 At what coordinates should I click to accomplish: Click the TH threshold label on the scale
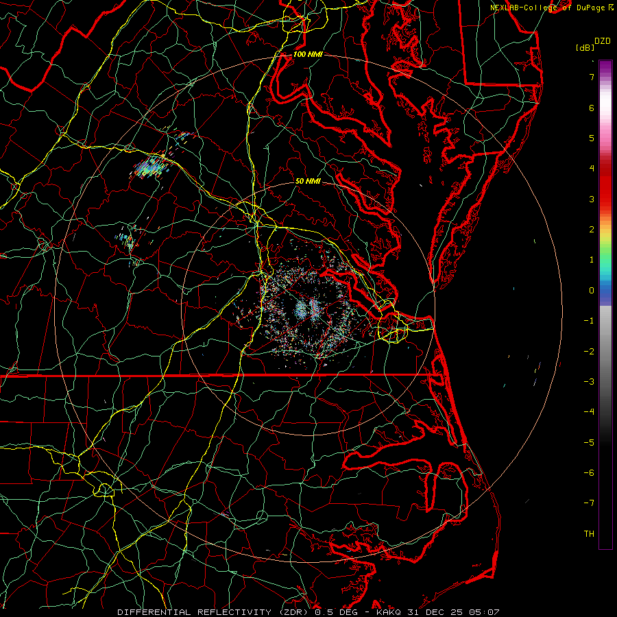click(589, 533)
